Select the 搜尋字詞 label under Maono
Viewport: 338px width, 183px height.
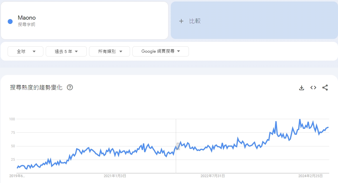(x=27, y=25)
